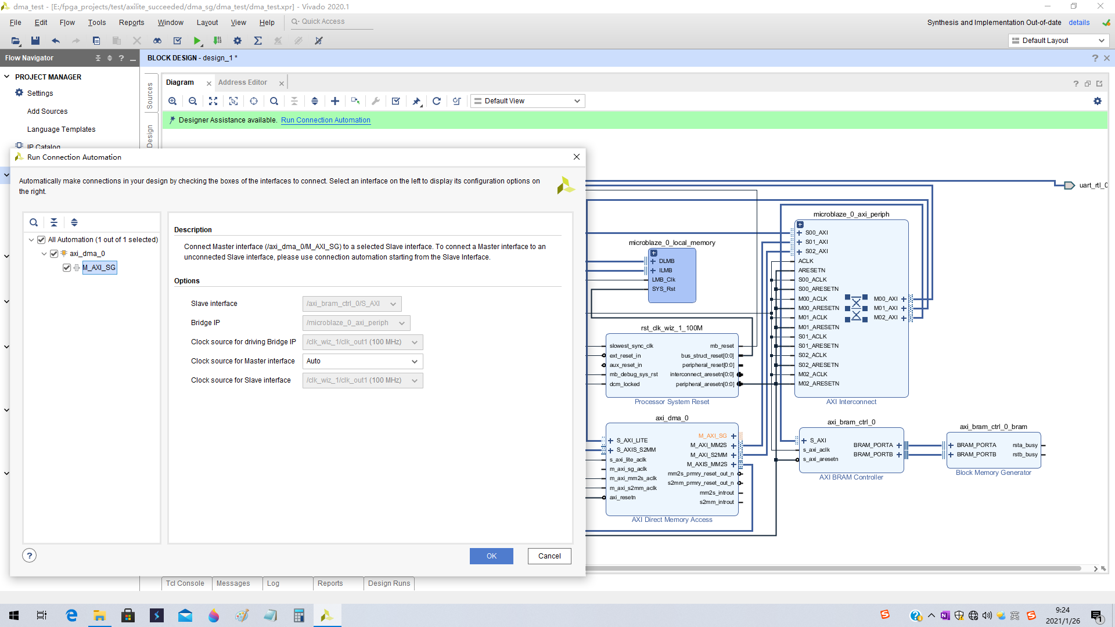Select the Zoom Fit icon in the diagram toolbar
The image size is (1115, 627).
coord(213,100)
